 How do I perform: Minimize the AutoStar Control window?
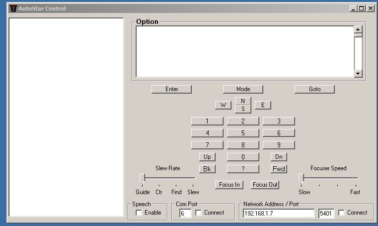point(353,8)
